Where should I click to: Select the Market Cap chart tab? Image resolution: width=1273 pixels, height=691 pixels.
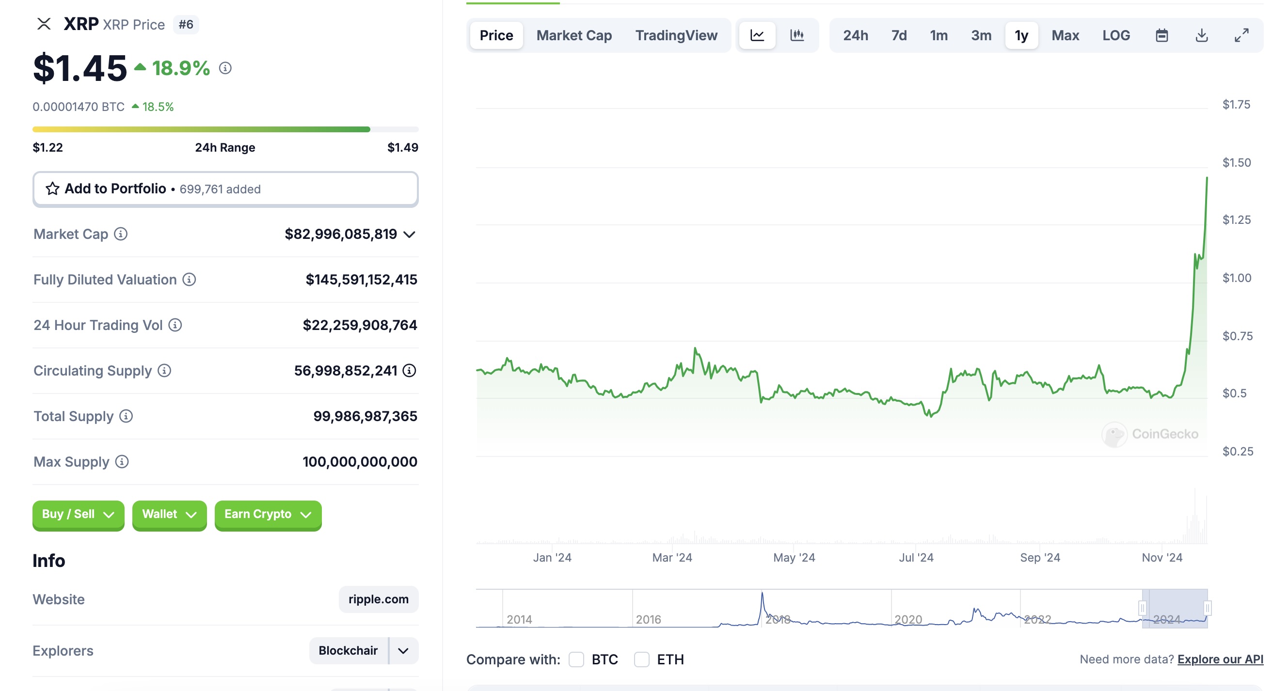(574, 35)
